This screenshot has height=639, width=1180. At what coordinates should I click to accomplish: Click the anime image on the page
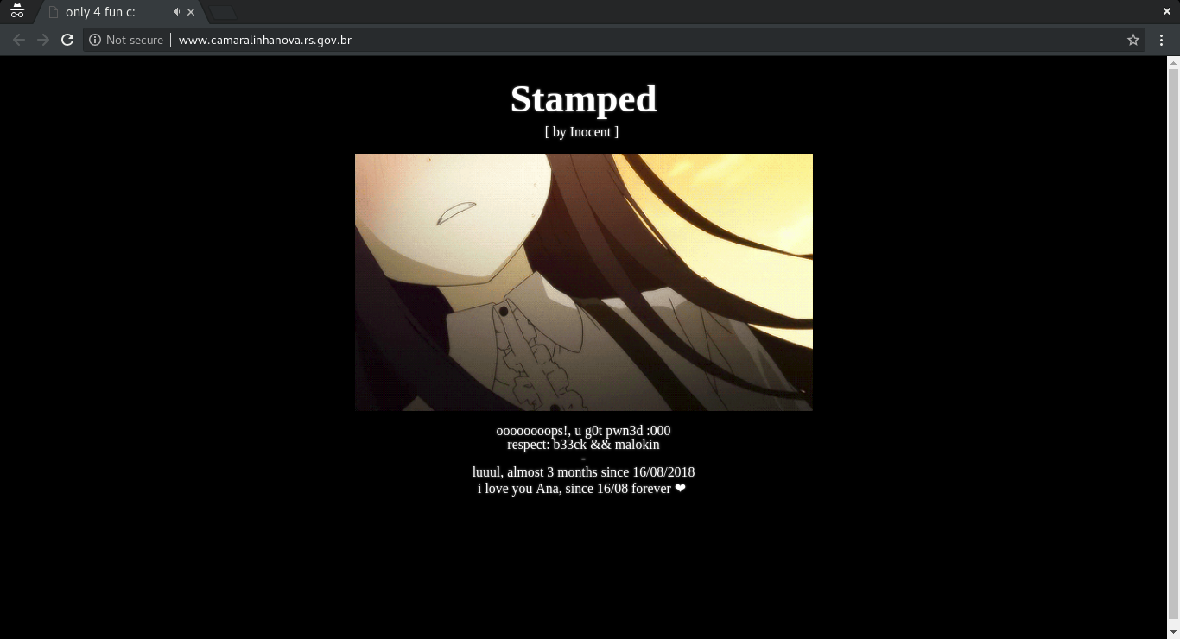click(583, 282)
